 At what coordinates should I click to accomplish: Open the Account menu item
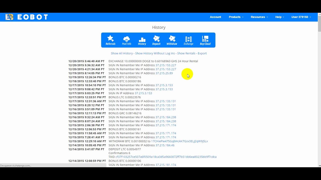215,17
